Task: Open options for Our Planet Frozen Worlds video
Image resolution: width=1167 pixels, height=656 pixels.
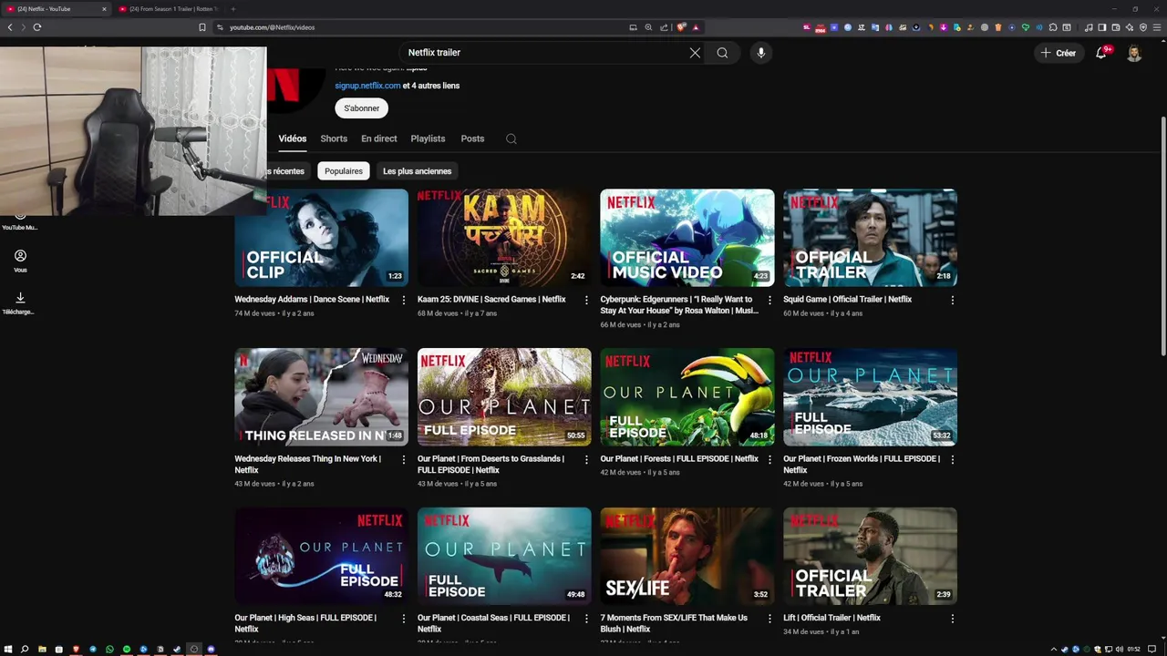Action: [x=953, y=459]
